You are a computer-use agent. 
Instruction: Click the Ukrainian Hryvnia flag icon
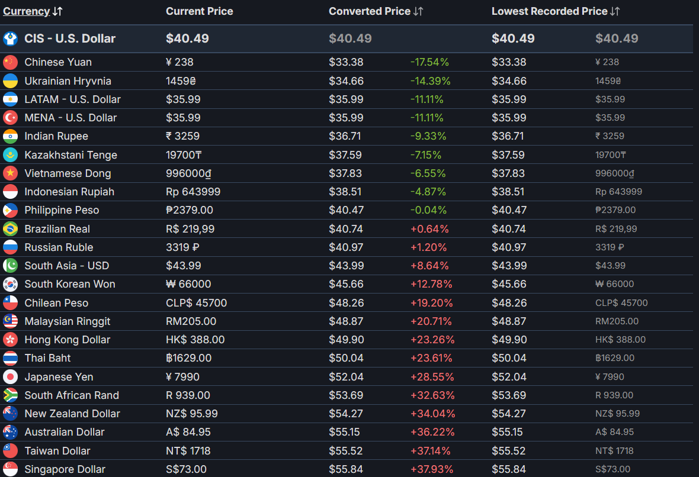coord(10,81)
